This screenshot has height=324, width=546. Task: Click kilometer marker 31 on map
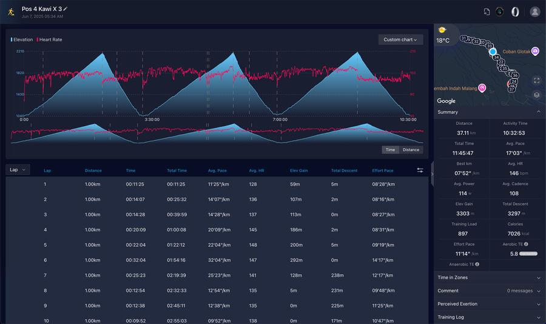(x=463, y=38)
